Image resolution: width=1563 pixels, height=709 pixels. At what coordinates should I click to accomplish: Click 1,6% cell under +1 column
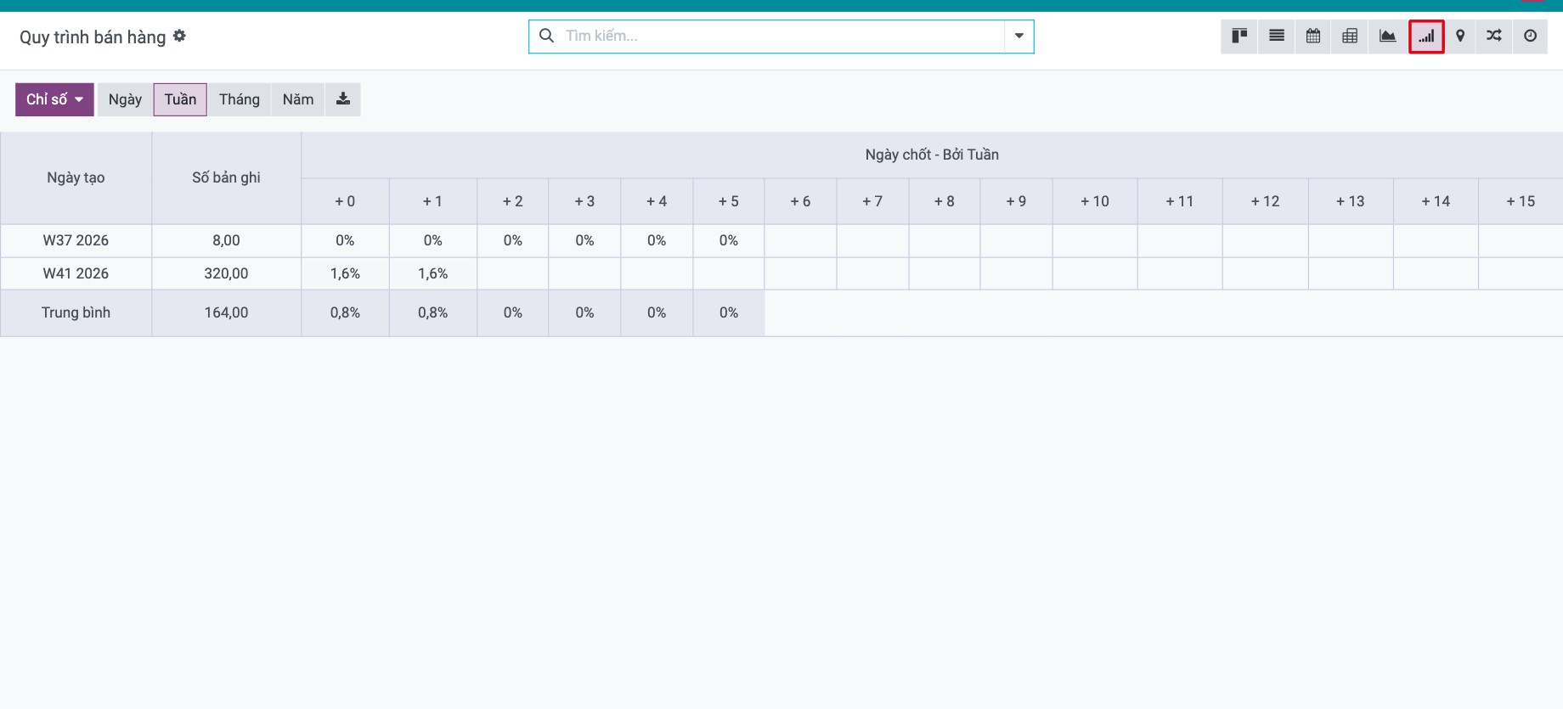[x=433, y=273]
